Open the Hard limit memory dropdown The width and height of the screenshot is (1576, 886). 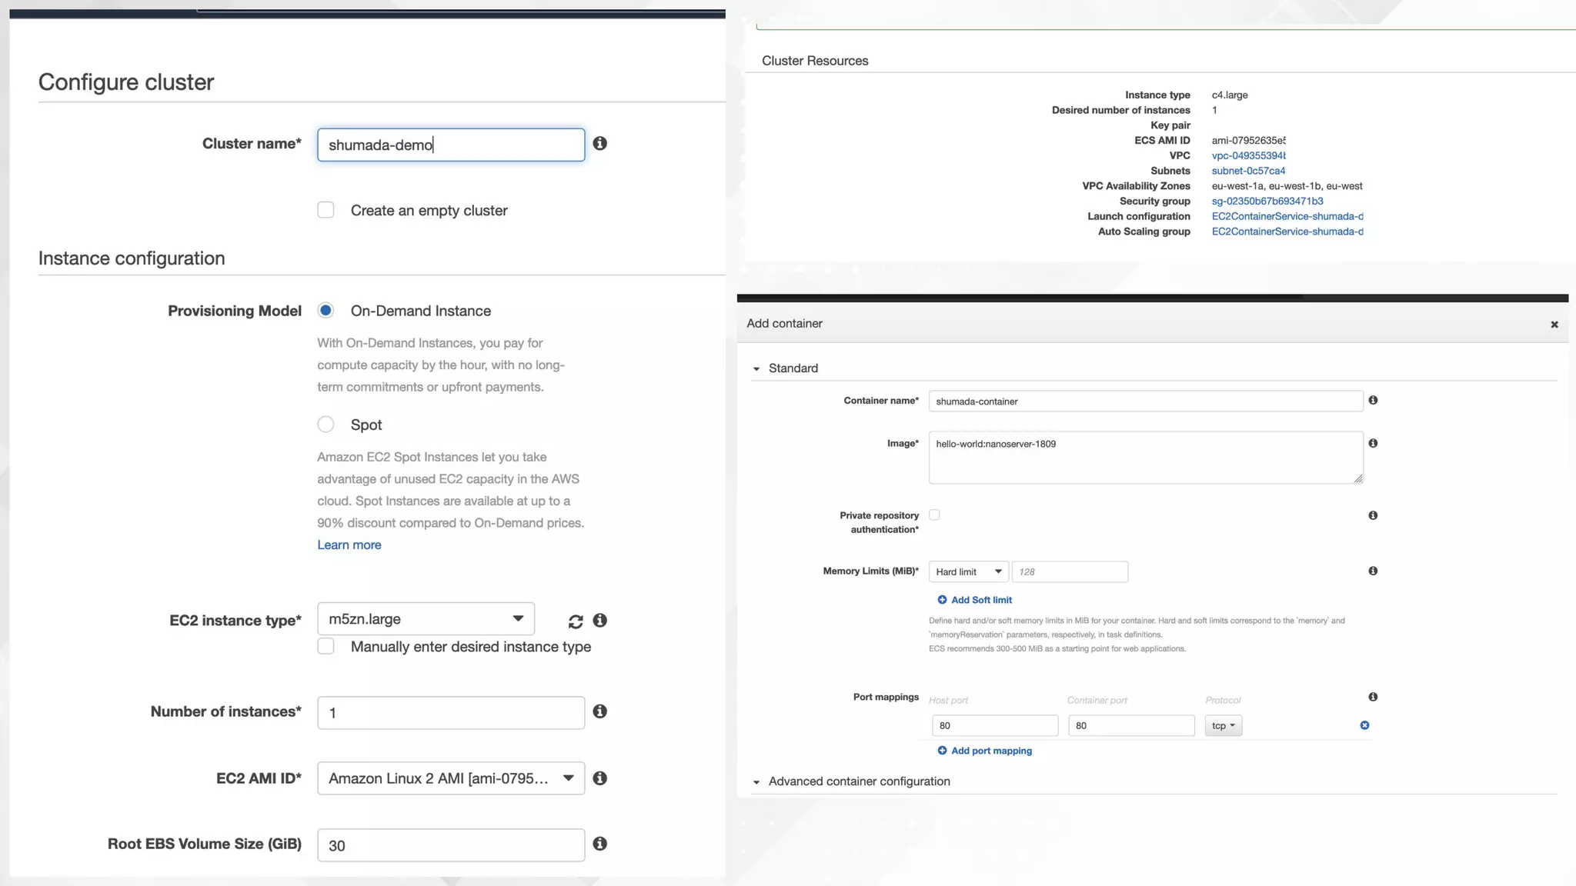coord(968,572)
